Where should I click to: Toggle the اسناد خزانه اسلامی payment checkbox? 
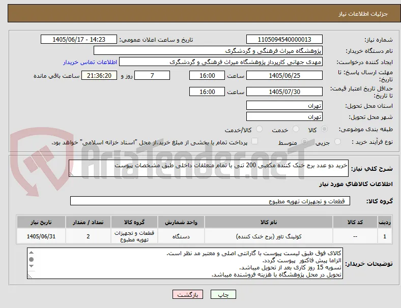[x=255, y=141]
